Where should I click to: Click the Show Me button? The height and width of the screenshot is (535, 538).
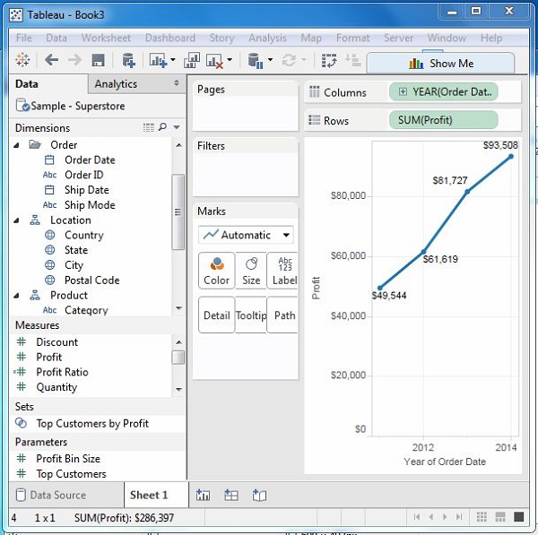point(441,64)
